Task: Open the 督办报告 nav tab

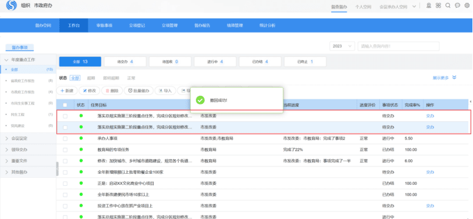Action: coord(202,26)
